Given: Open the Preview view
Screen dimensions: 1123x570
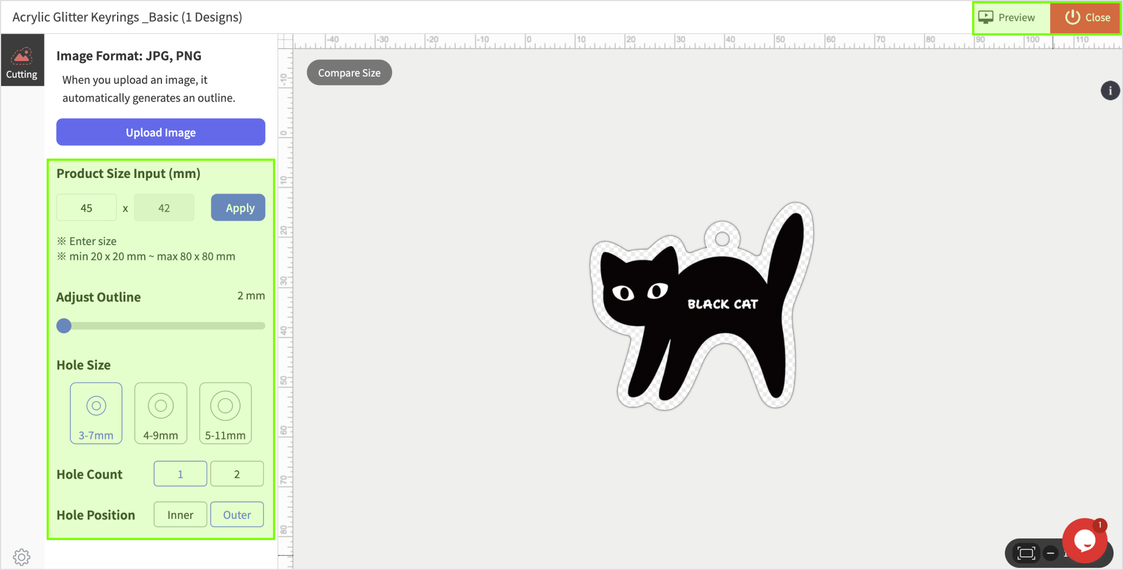Looking at the screenshot, I should click(x=1012, y=18).
